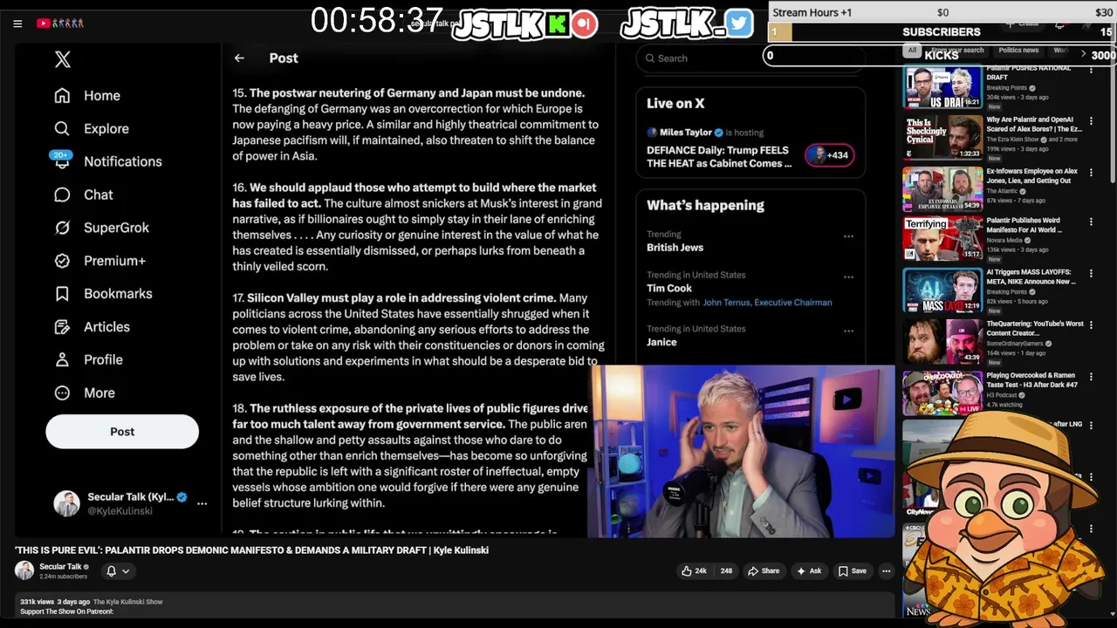Open the Profile person icon

click(62, 360)
